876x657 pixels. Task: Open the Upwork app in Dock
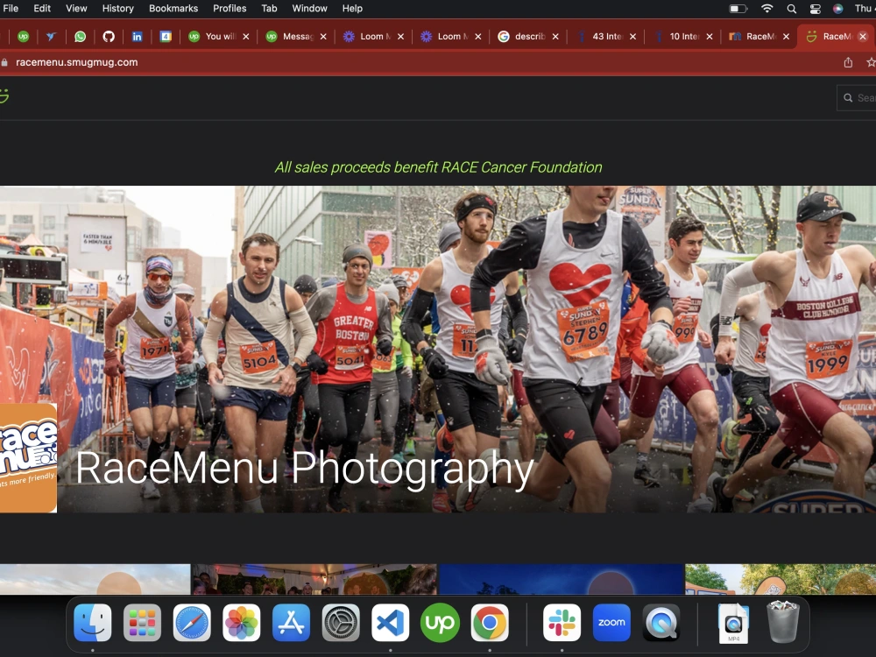[441, 622]
